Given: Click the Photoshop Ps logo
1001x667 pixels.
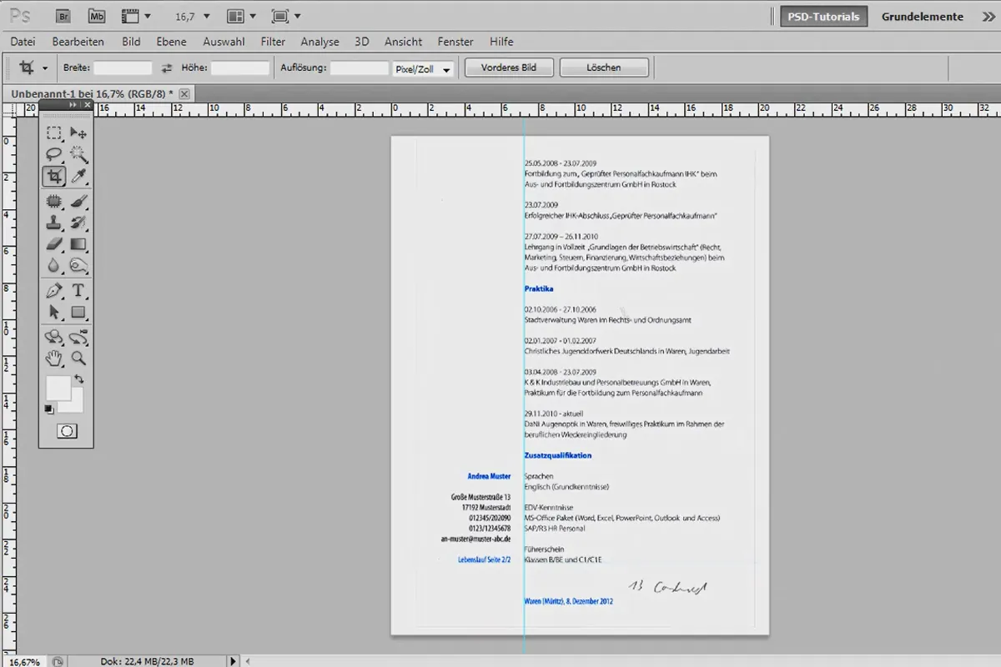Looking at the screenshot, I should point(20,16).
